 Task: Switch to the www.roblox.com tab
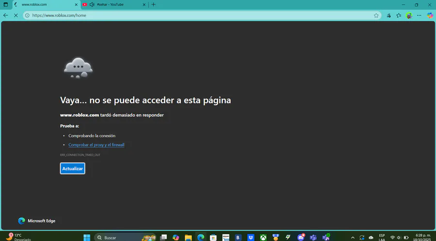pos(46,4)
